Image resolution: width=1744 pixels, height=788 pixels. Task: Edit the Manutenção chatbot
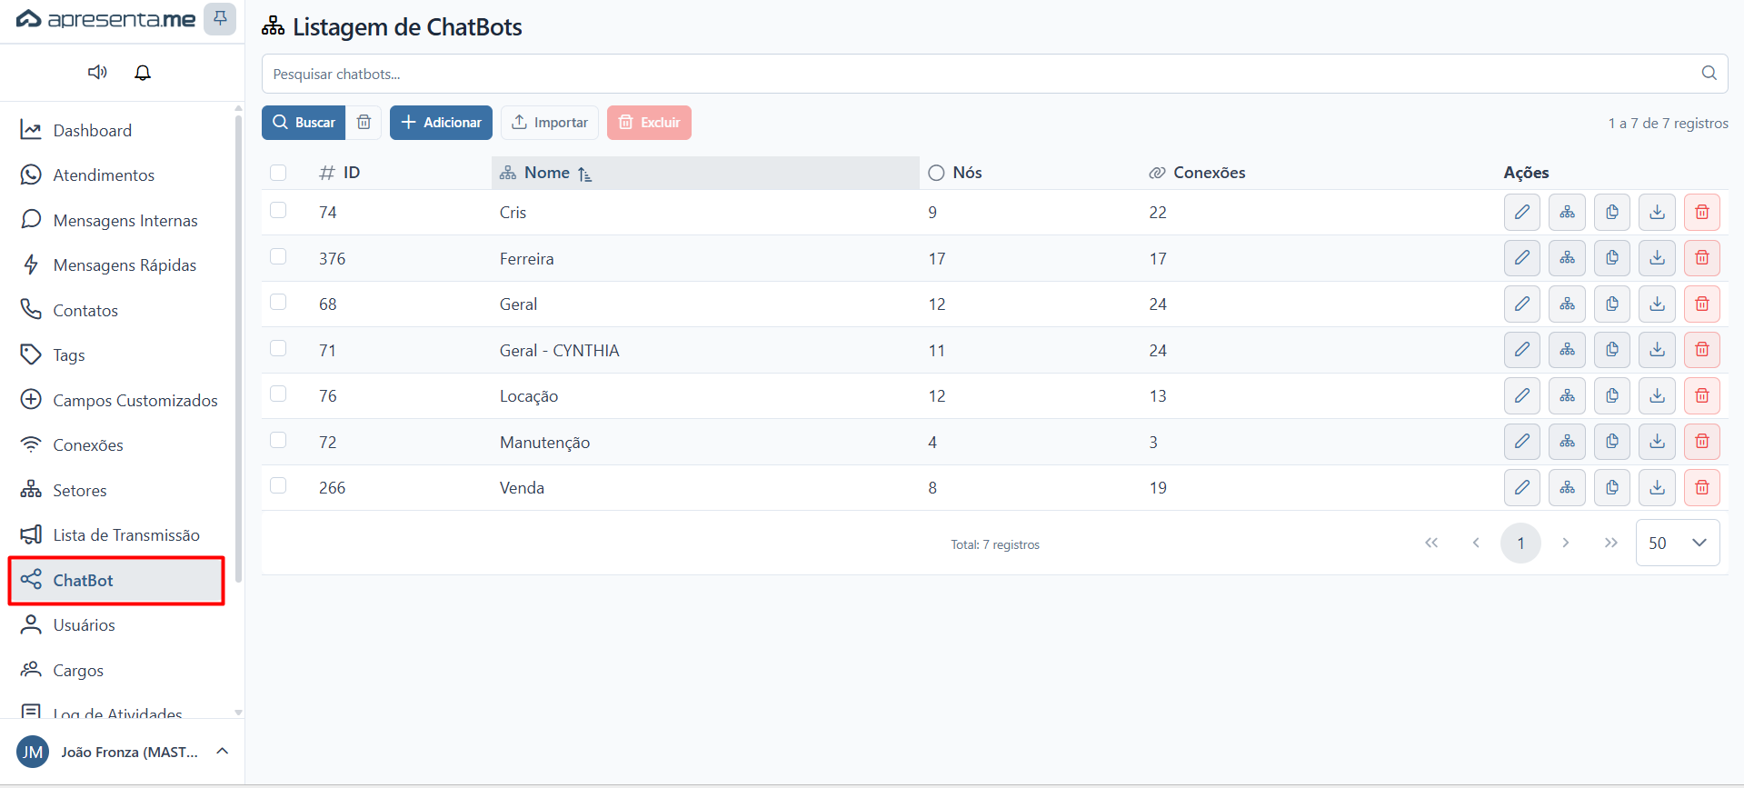pos(1522,442)
